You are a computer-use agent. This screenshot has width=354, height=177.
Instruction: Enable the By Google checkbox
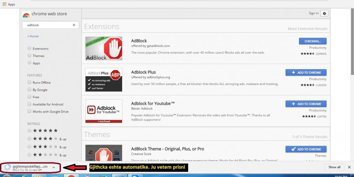click(29, 89)
